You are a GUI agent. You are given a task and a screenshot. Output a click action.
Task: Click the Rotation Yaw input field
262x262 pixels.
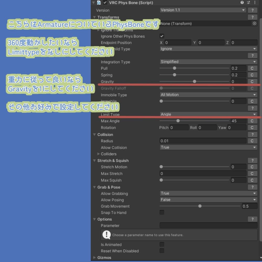click(237, 128)
